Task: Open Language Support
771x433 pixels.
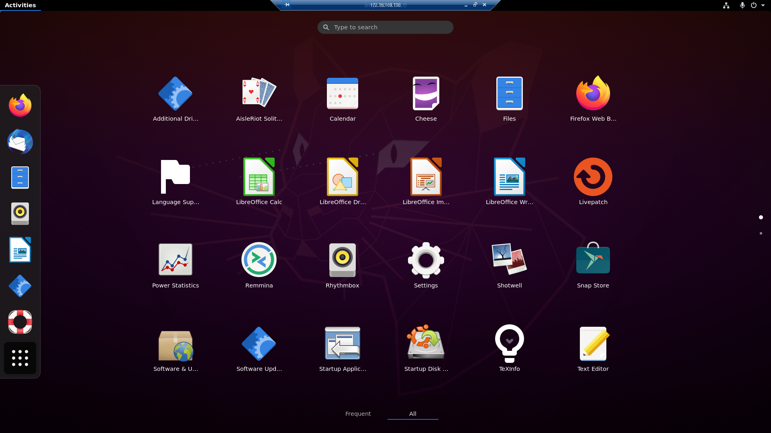Action: pos(175,182)
